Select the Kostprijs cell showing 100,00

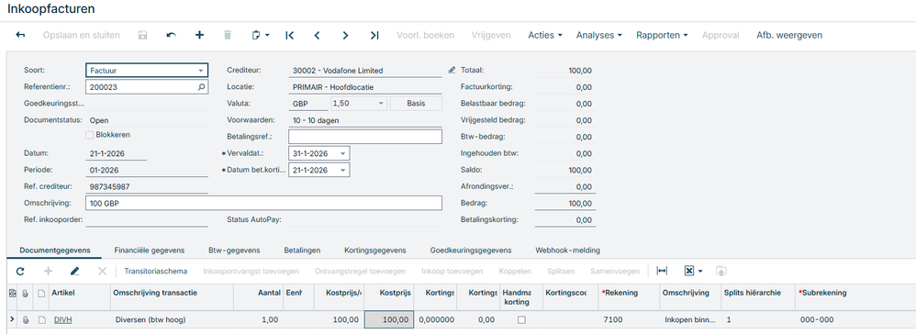pyautogui.click(x=390, y=320)
